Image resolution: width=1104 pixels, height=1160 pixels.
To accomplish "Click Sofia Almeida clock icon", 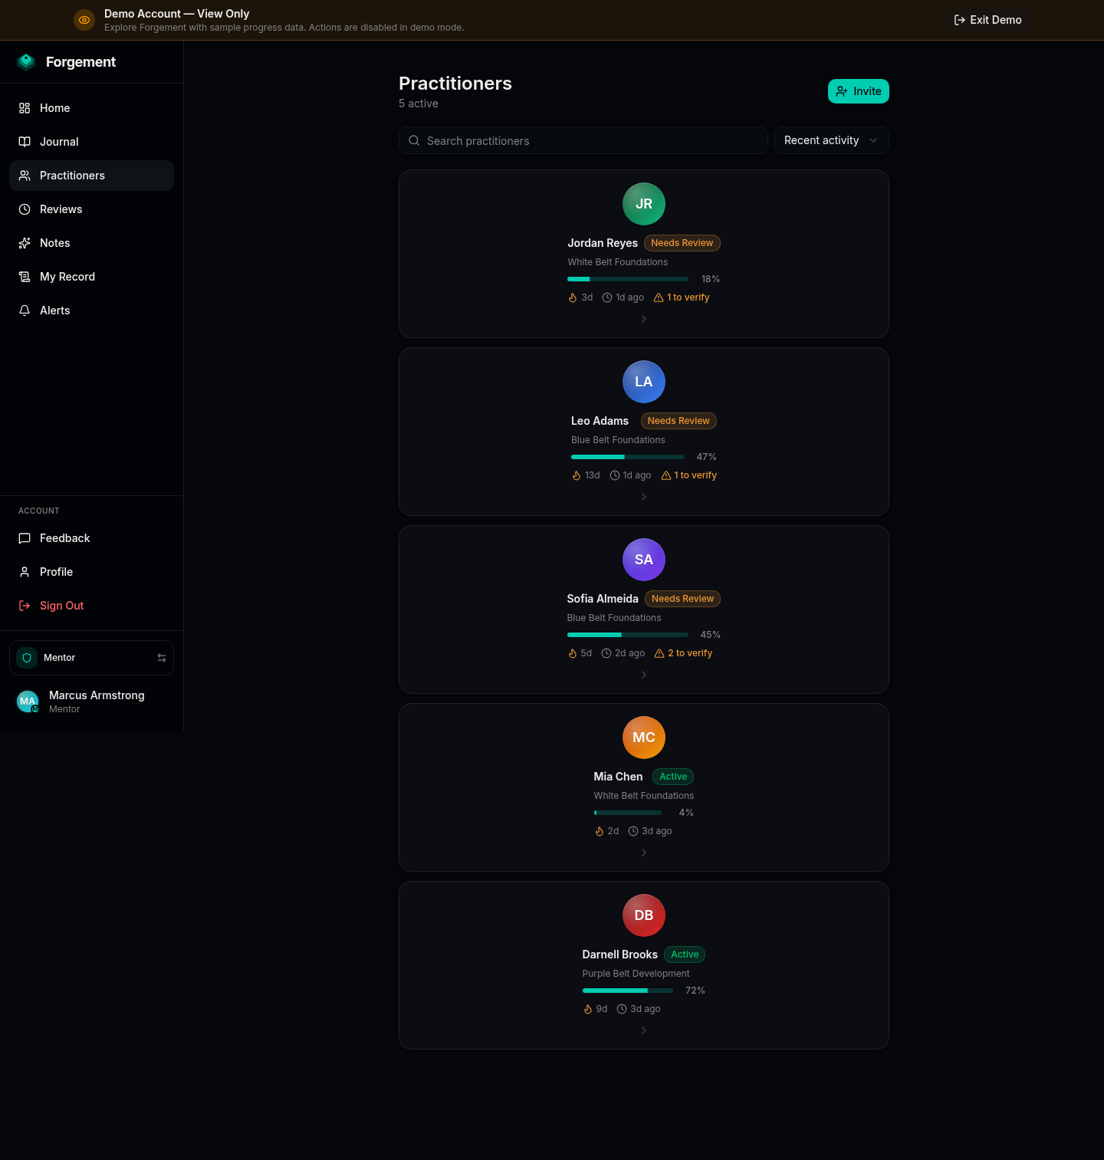I will click(606, 653).
